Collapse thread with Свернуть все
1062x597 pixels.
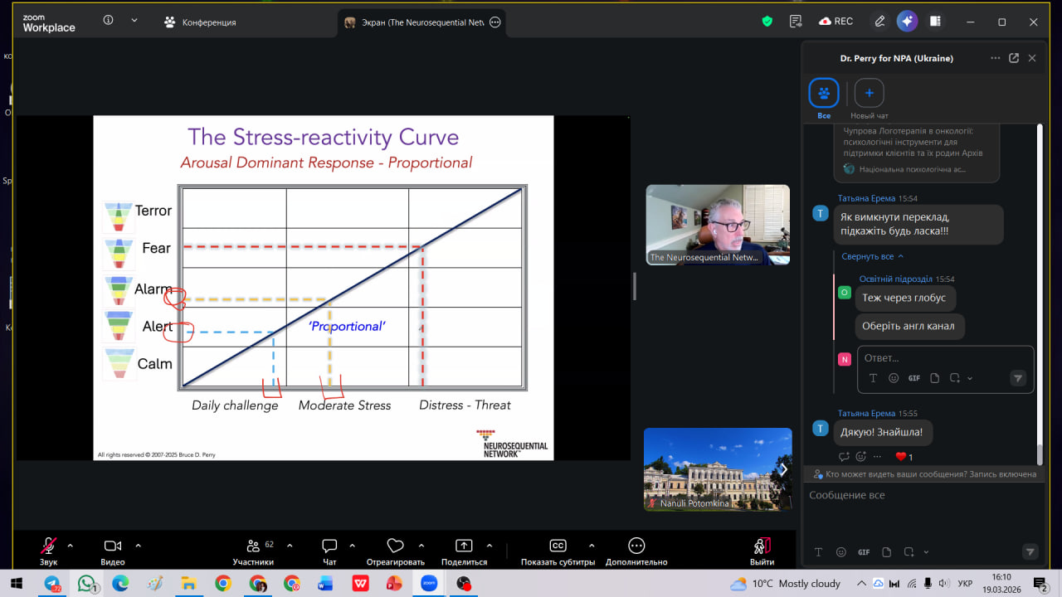872,256
